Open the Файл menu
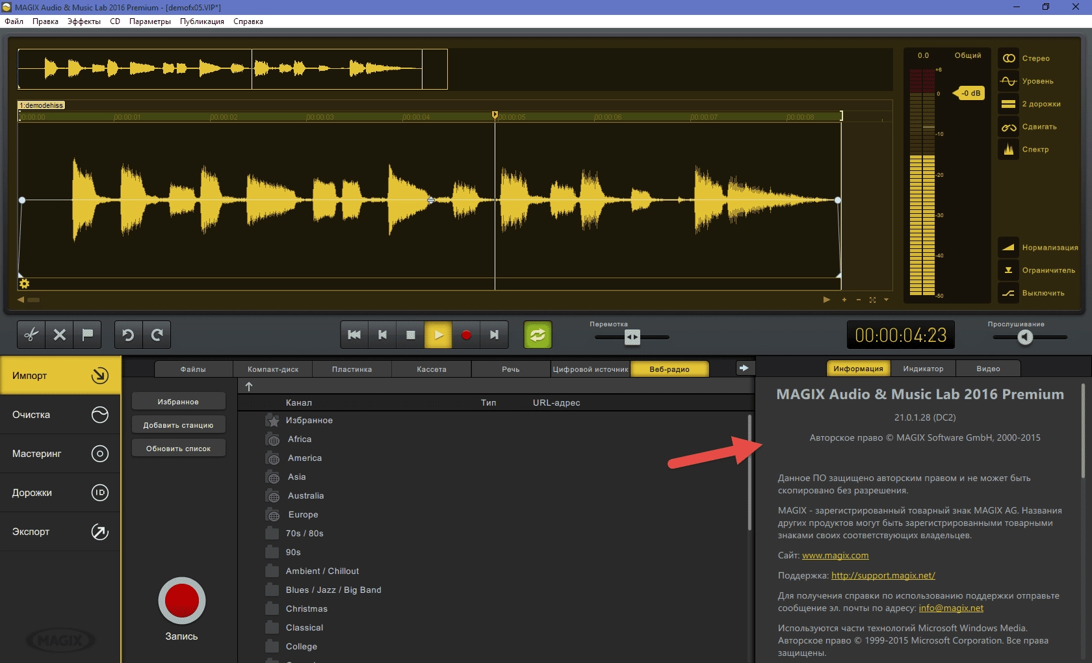 [14, 21]
